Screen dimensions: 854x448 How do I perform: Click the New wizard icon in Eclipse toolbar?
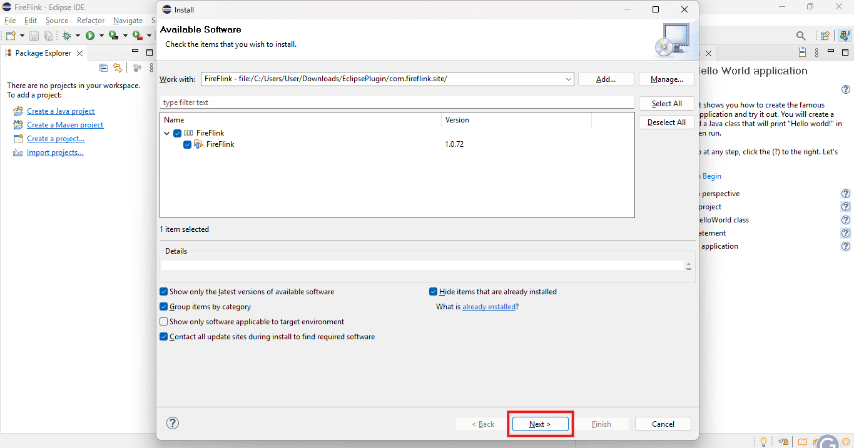[11, 36]
